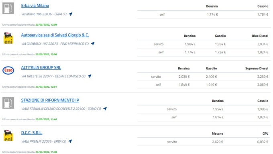Viewport: 273px width, 154px height.
Task: Click the Via Garibaldi 197 Fino Mornasco address
Action: click(55, 44)
